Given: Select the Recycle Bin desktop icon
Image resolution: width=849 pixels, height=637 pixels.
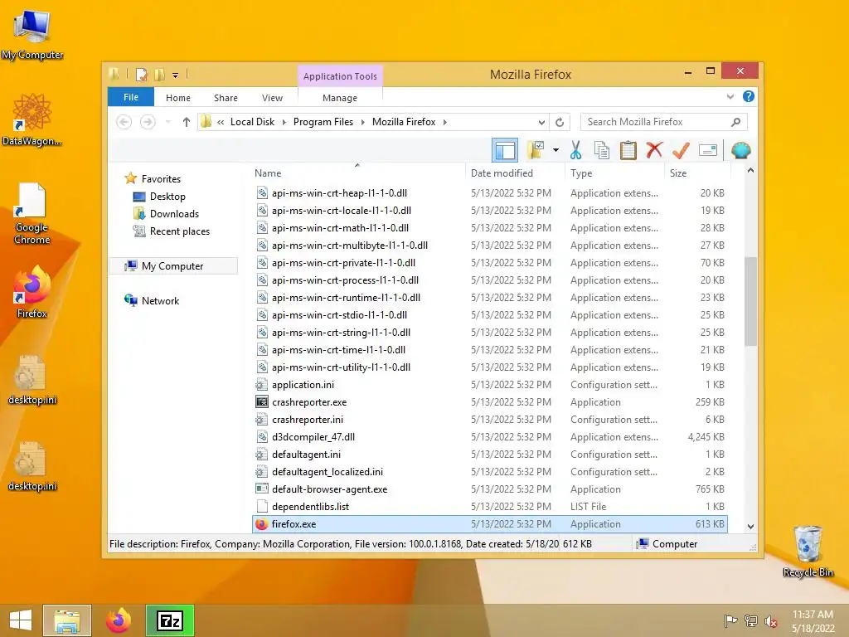Looking at the screenshot, I should coord(808,552).
